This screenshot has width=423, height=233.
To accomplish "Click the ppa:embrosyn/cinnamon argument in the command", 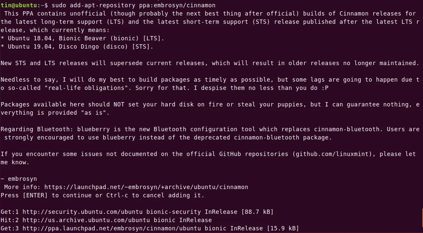I will [x=177, y=5].
